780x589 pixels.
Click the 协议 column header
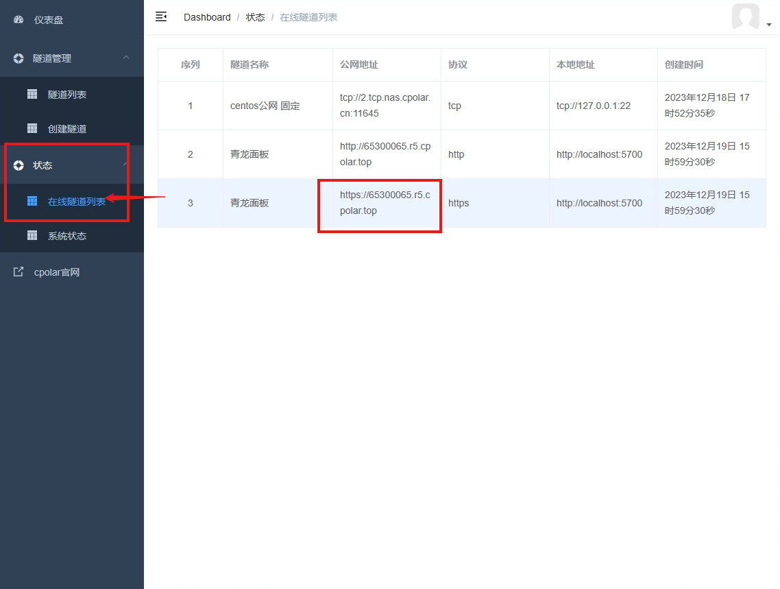(x=495, y=64)
